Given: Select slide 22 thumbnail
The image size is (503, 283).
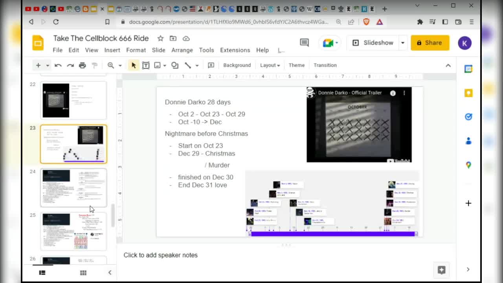Looking at the screenshot, I should click(73, 100).
